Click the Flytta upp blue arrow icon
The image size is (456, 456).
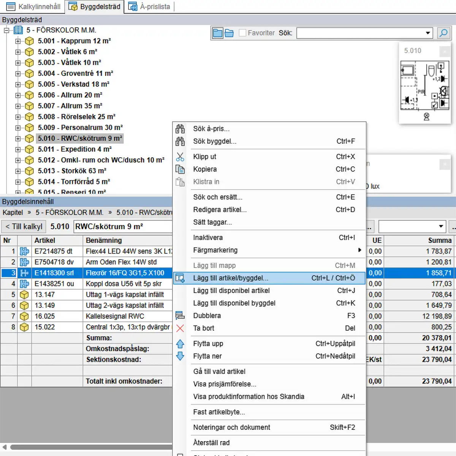[x=180, y=344]
